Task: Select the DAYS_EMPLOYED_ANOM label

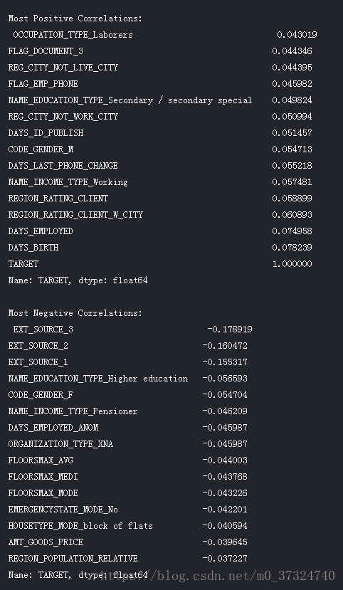Action: tap(53, 428)
